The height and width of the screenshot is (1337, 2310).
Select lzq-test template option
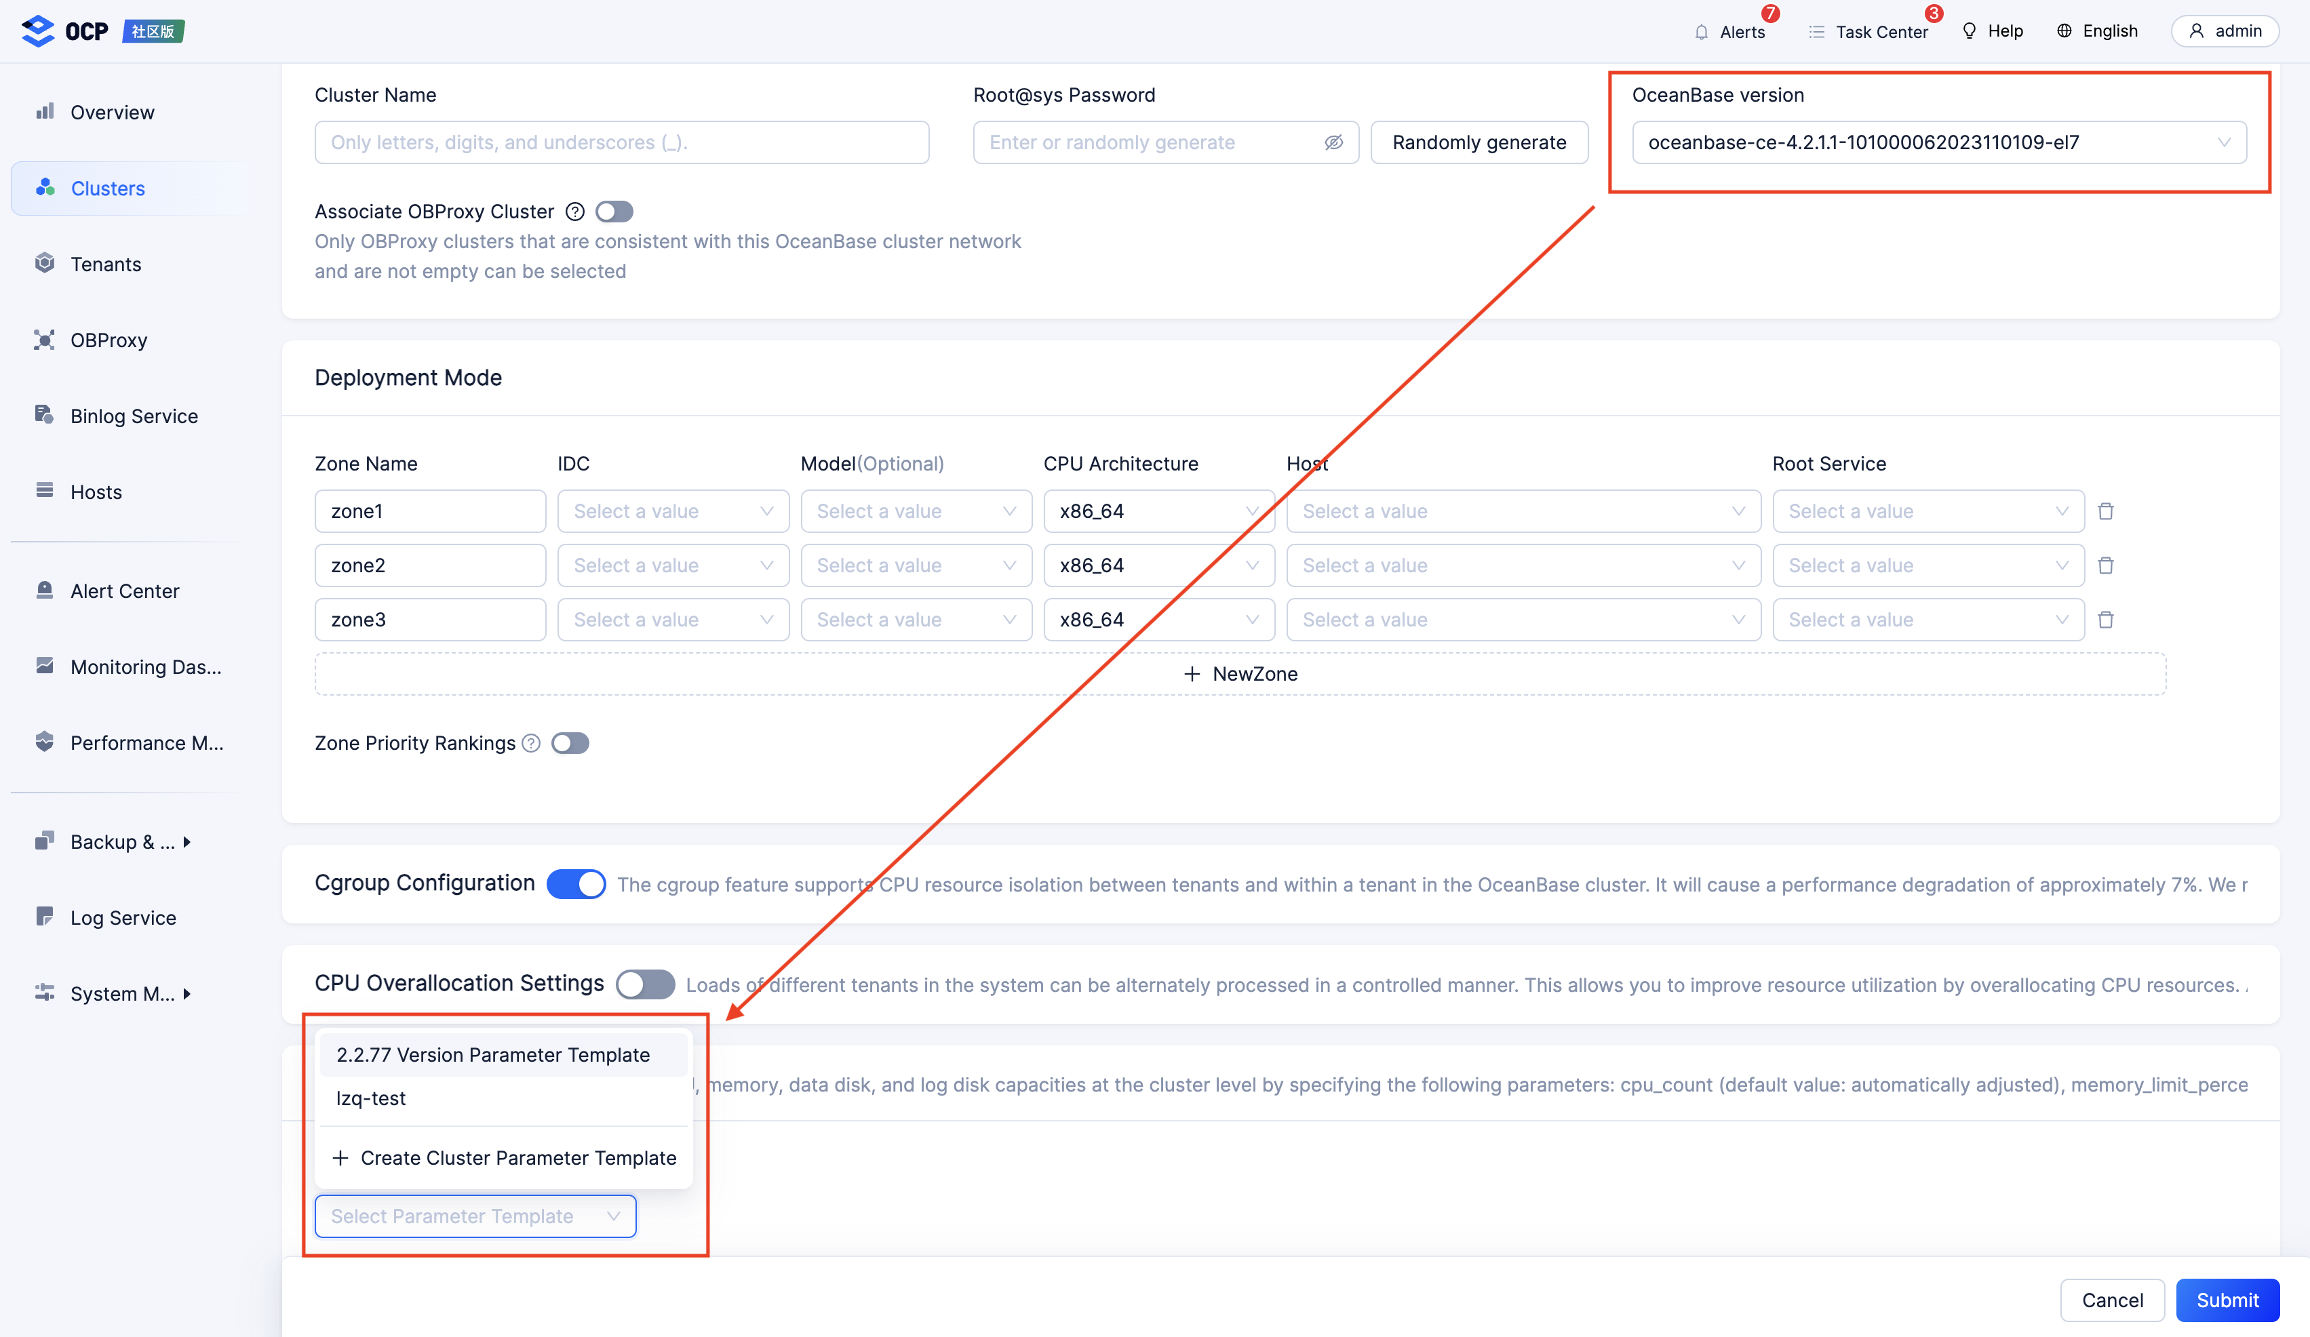(503, 1098)
